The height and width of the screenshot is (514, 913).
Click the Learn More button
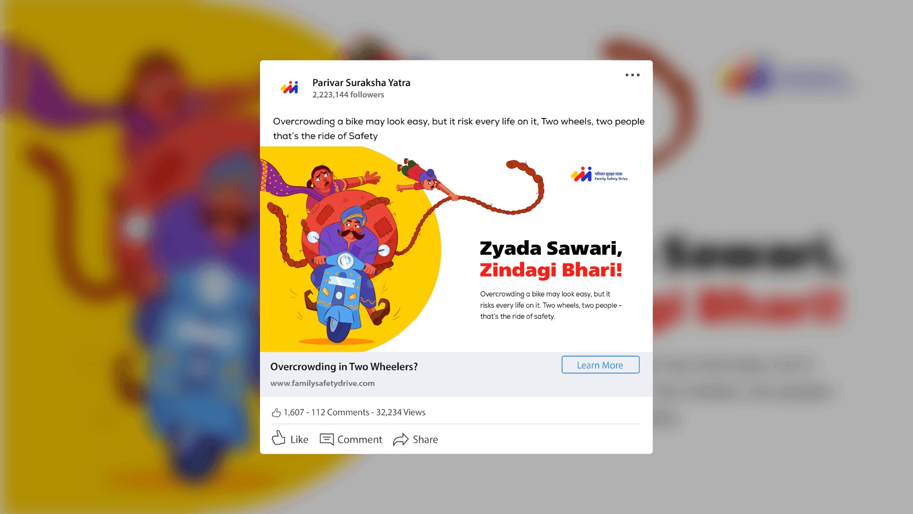pos(600,365)
